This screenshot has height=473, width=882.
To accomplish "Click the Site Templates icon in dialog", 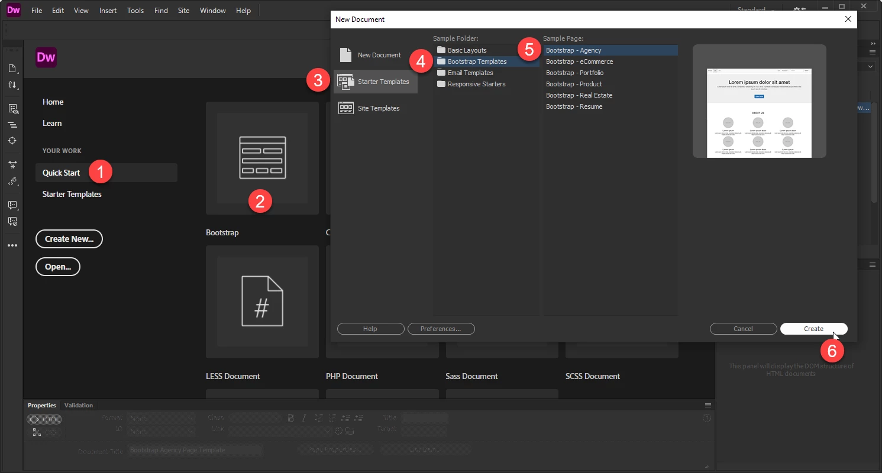I will tap(345, 108).
